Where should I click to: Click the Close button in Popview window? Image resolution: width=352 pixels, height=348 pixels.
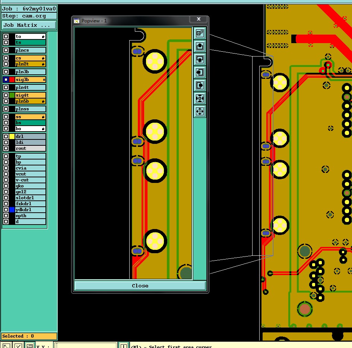[140, 286]
